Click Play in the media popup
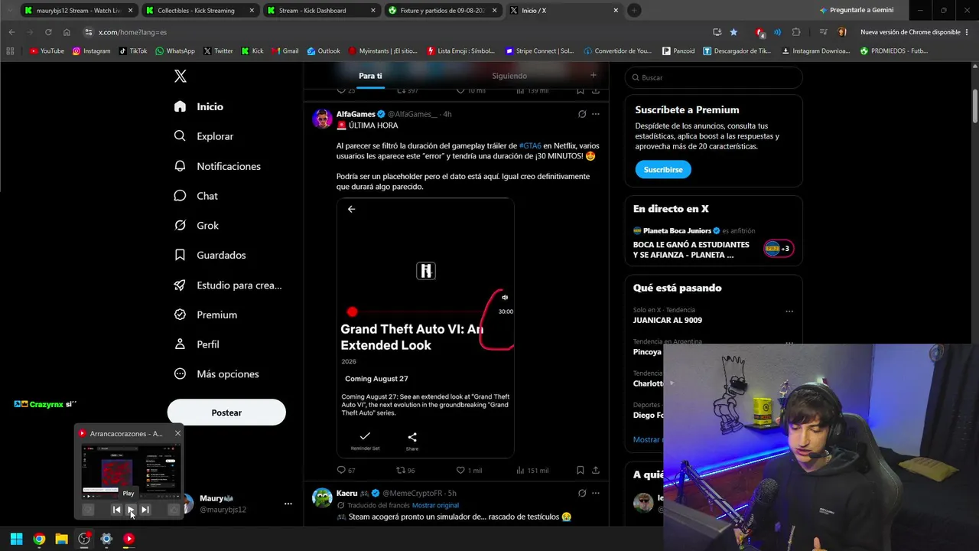This screenshot has width=979, height=551. (x=131, y=510)
